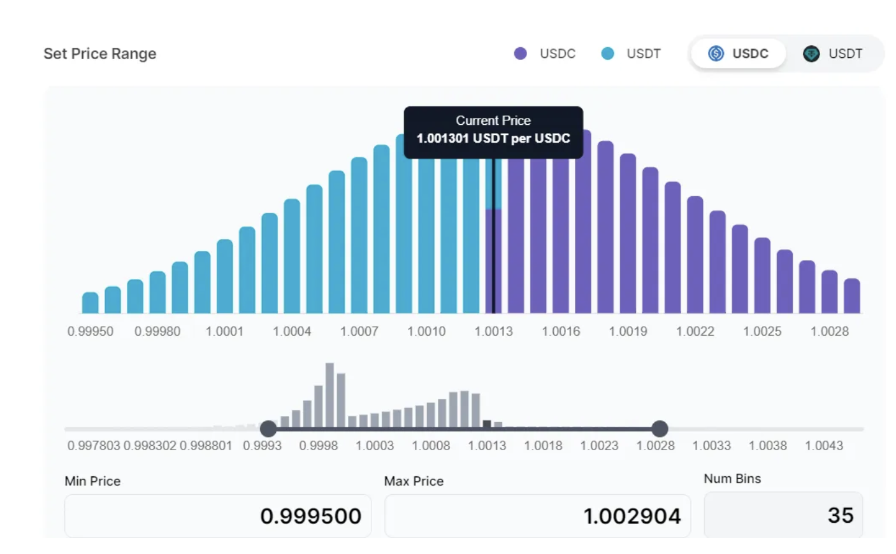Screen dimensions: 896x554
Task: Click the slider axis label "0.998801"
Action: pyautogui.click(x=206, y=446)
